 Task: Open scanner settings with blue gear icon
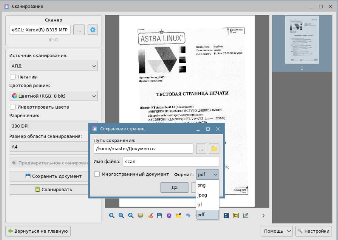point(93,30)
